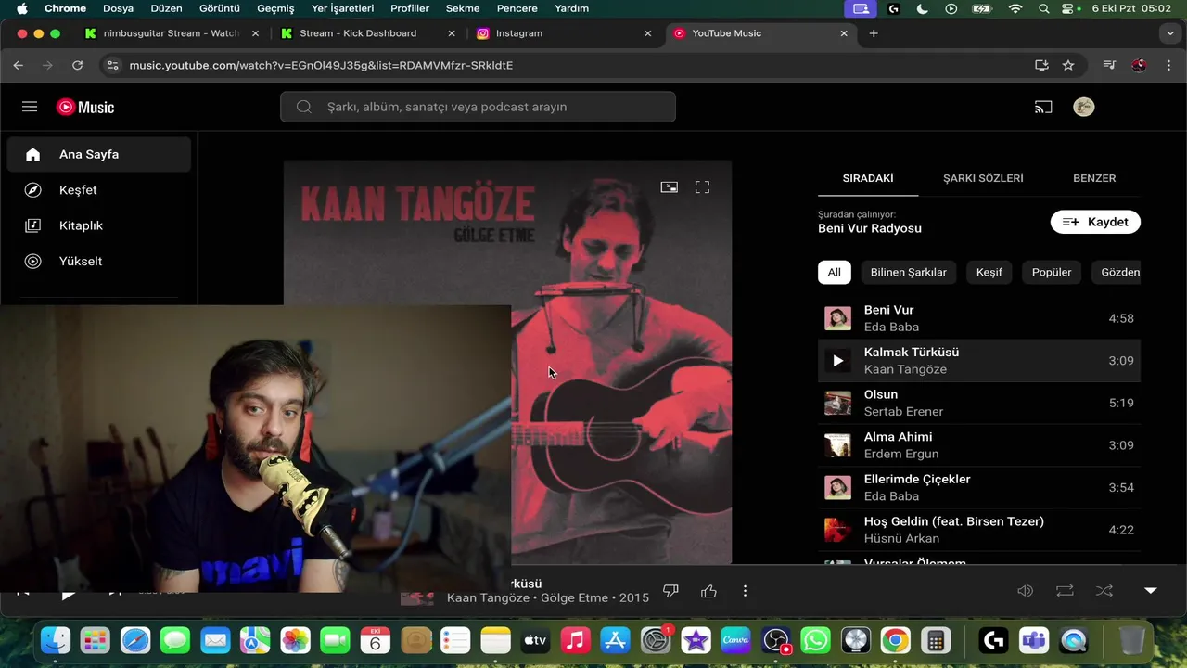Open the Yer İşaretleri menu
The width and height of the screenshot is (1187, 668).
343,8
